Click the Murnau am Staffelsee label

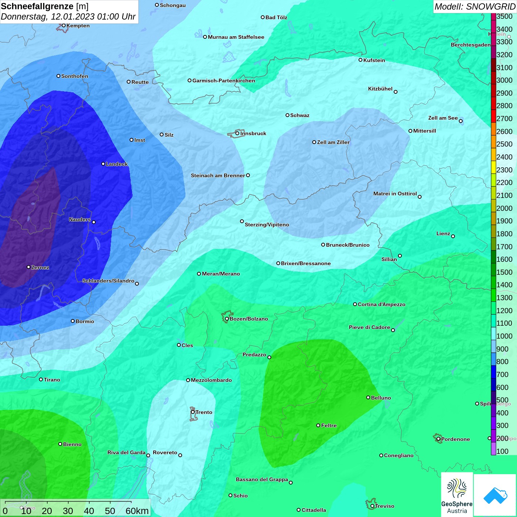pyautogui.click(x=236, y=37)
